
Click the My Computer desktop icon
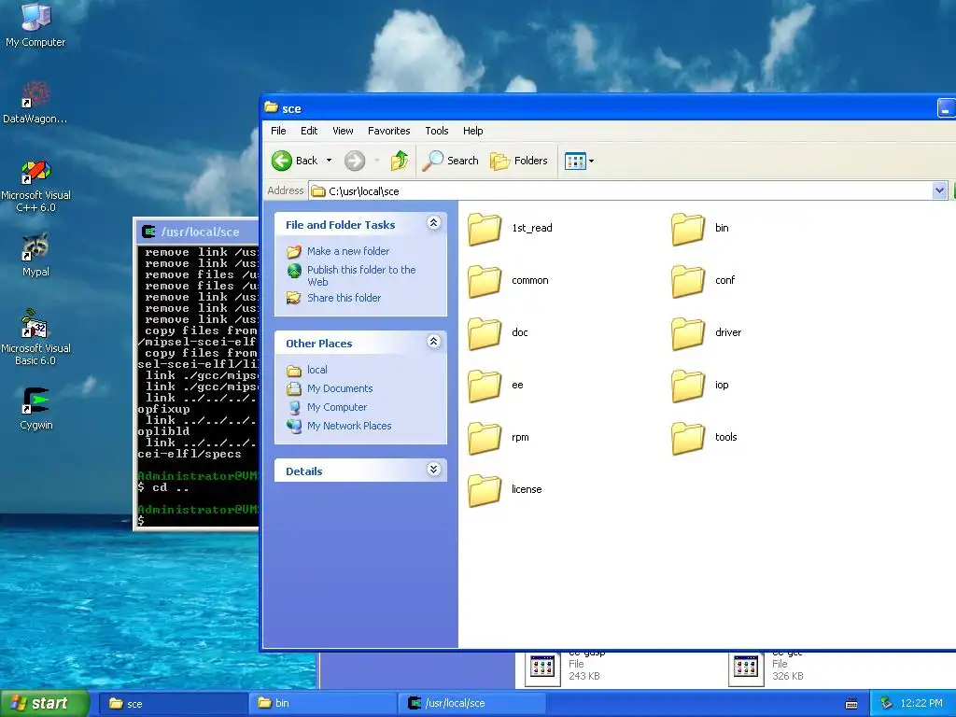tap(35, 25)
